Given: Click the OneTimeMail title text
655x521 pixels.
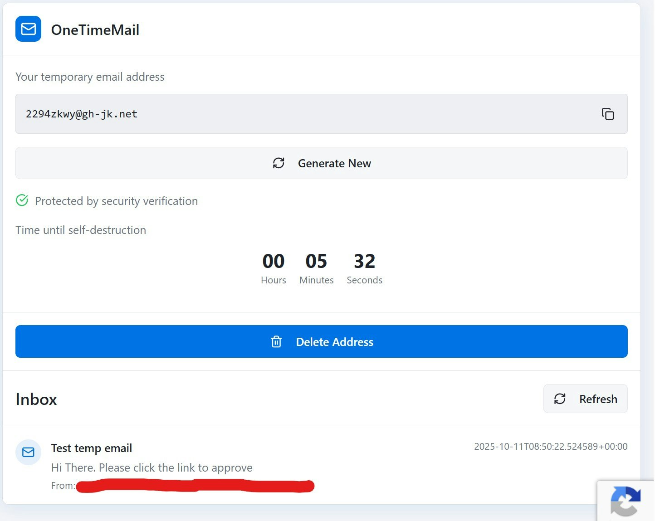Looking at the screenshot, I should tap(95, 30).
